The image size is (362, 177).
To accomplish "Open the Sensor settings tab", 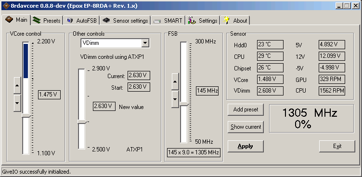I will point(125,20).
